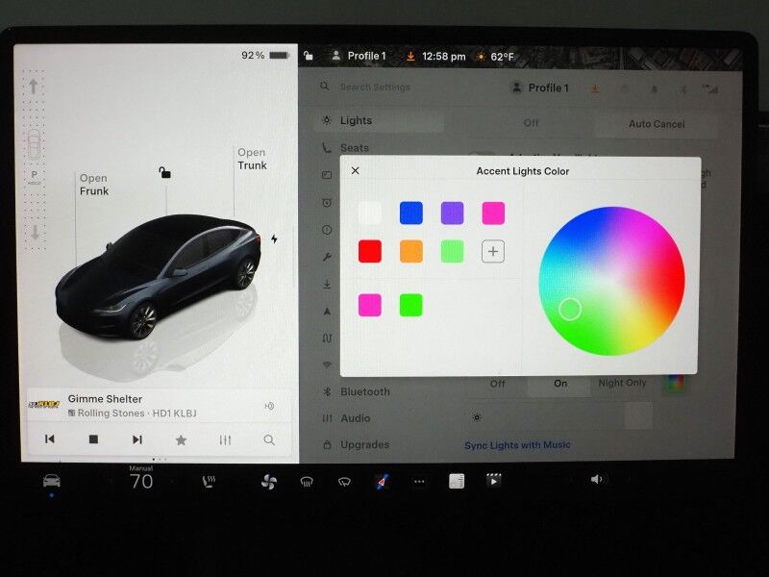The image size is (769, 577).
Task: Favorite the current radio station
Action: (x=181, y=439)
